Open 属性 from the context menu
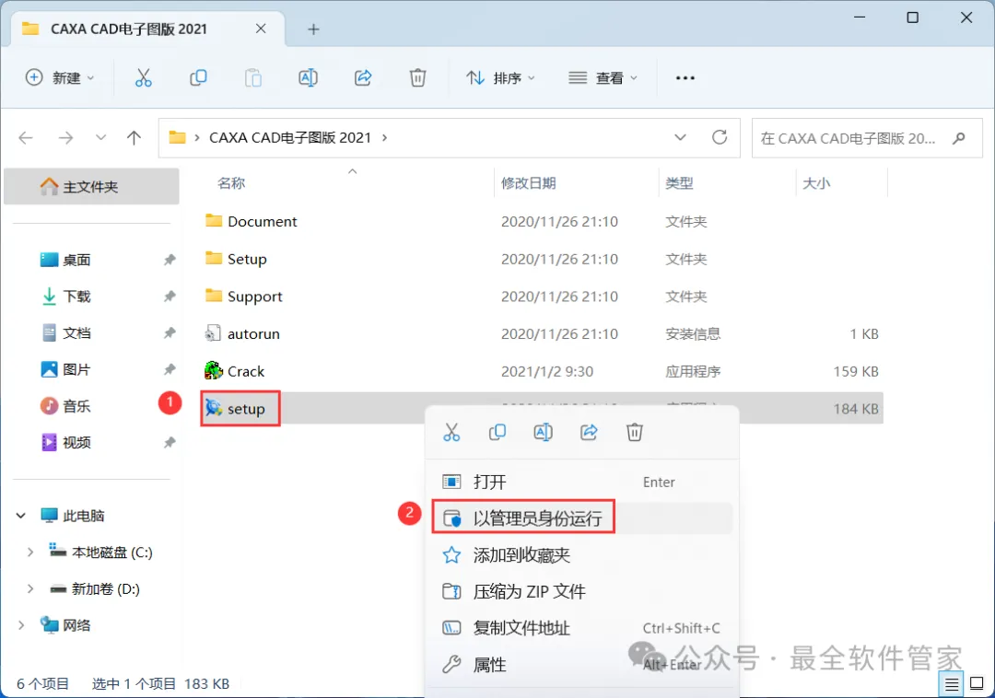995x698 pixels. (x=582, y=665)
